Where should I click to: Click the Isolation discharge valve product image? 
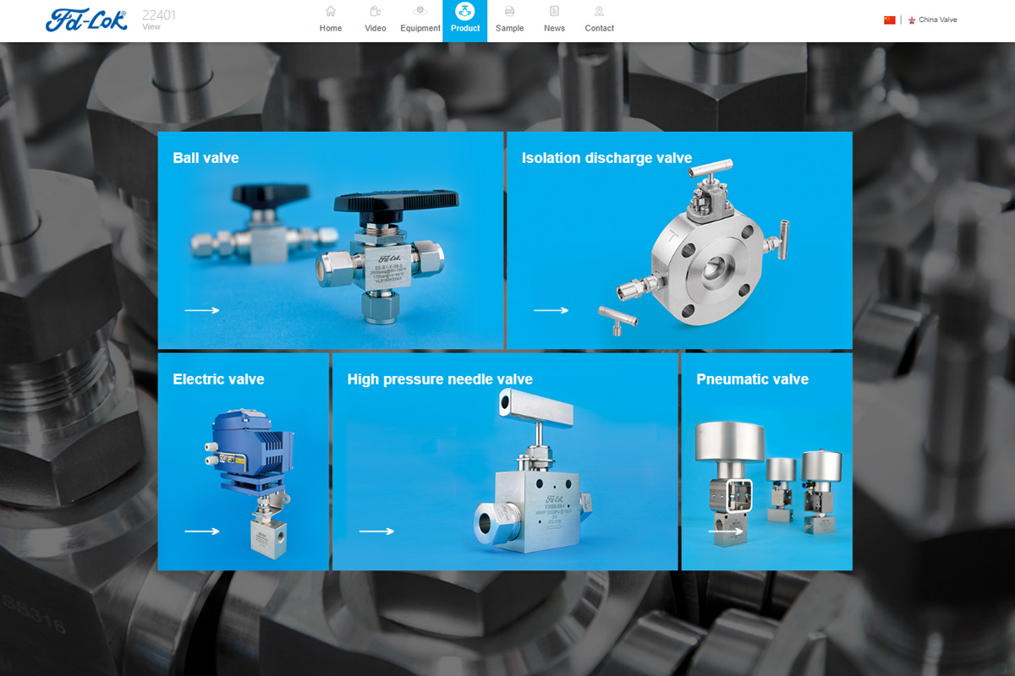click(698, 253)
